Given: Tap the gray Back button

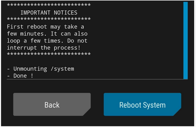Looking at the screenshot, I should tap(52, 104).
